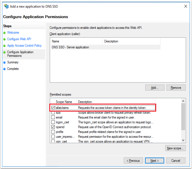The width and height of the screenshot is (192, 169).
Task: Click scopes list scroll up arrow
Action: [183, 101]
